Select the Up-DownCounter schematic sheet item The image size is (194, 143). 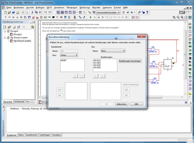point(22,41)
